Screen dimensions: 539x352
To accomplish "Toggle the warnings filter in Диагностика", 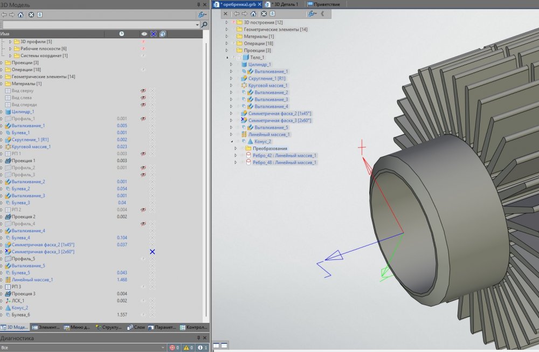I will click(188, 348).
